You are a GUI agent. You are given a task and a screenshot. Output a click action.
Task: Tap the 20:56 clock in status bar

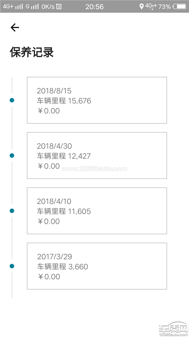pyautogui.click(x=94, y=7)
